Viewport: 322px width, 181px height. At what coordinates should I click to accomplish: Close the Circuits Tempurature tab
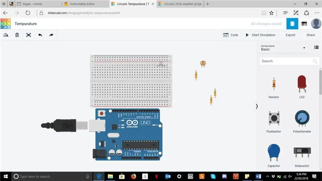(x=153, y=4)
